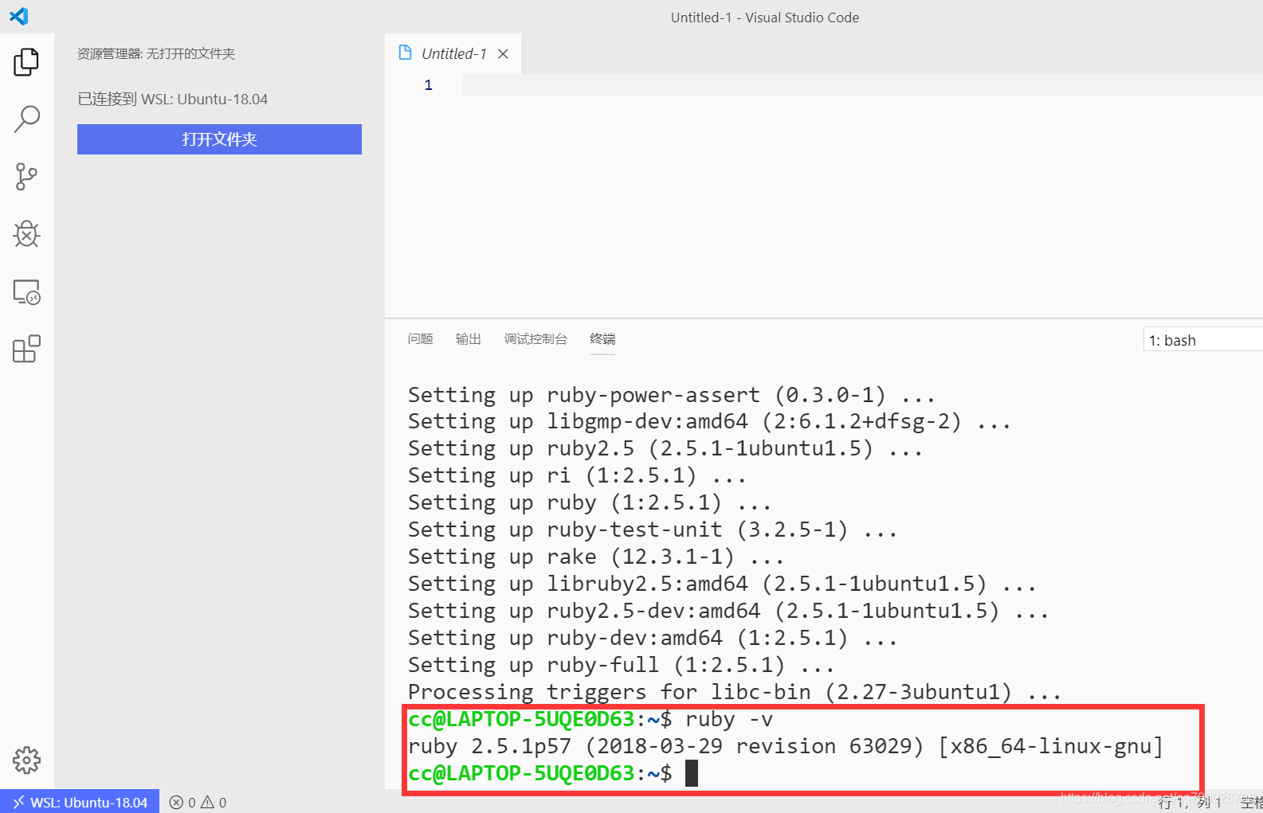The height and width of the screenshot is (813, 1263).
Task: Click the 打开文件夹 button
Action: [x=219, y=139]
